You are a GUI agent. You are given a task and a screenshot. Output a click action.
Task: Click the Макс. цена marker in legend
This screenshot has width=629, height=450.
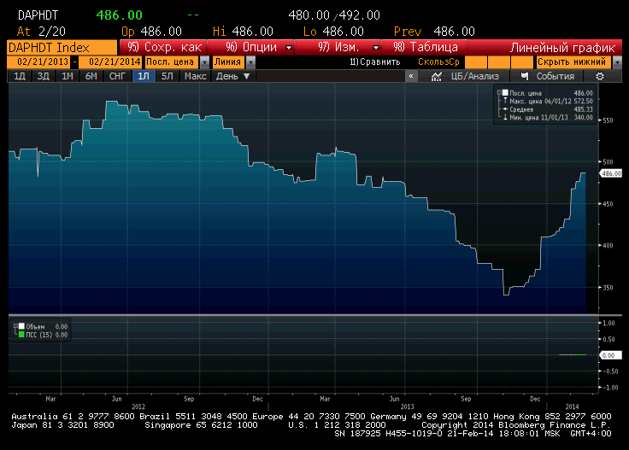(505, 102)
